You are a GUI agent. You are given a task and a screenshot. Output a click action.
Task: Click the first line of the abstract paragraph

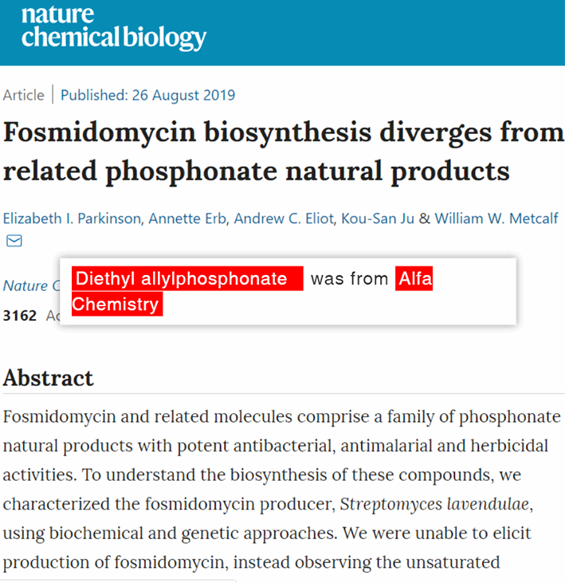[282, 416]
